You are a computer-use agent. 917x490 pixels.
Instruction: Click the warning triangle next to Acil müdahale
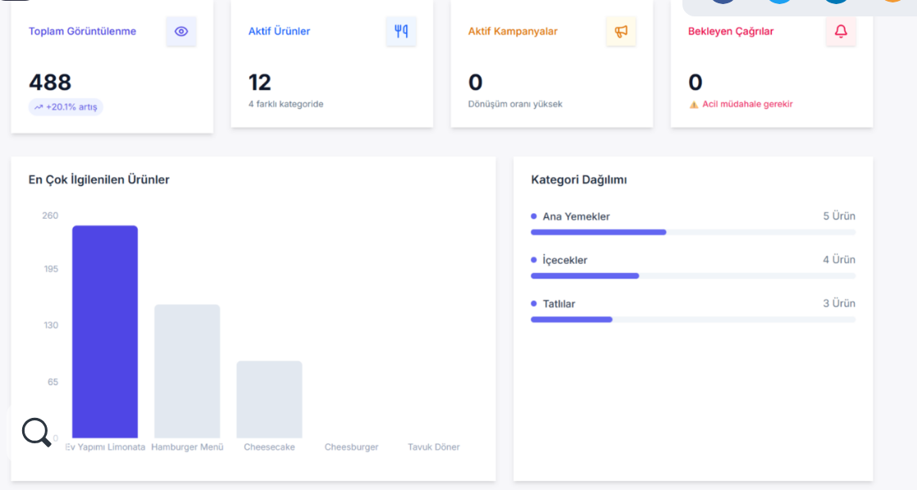pos(693,105)
